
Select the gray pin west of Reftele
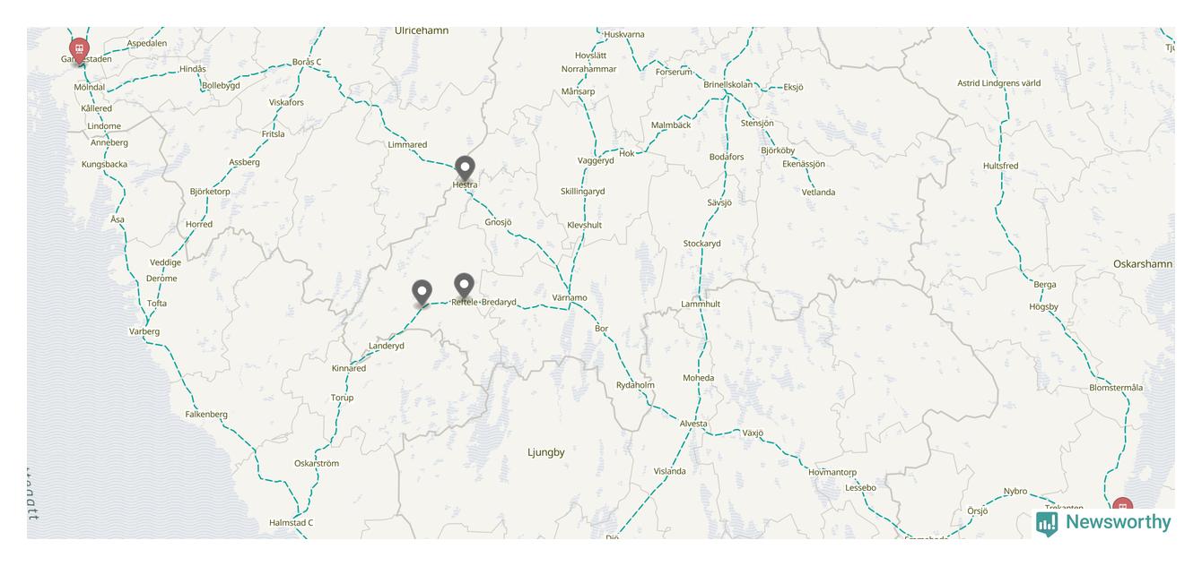coord(422,293)
